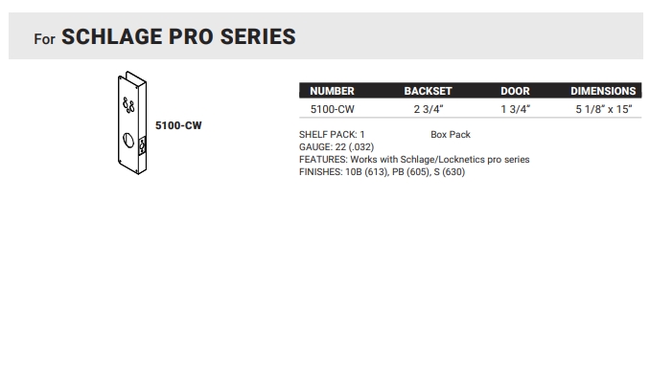
Task: Select the 5100-CW table cell
Action: point(332,109)
